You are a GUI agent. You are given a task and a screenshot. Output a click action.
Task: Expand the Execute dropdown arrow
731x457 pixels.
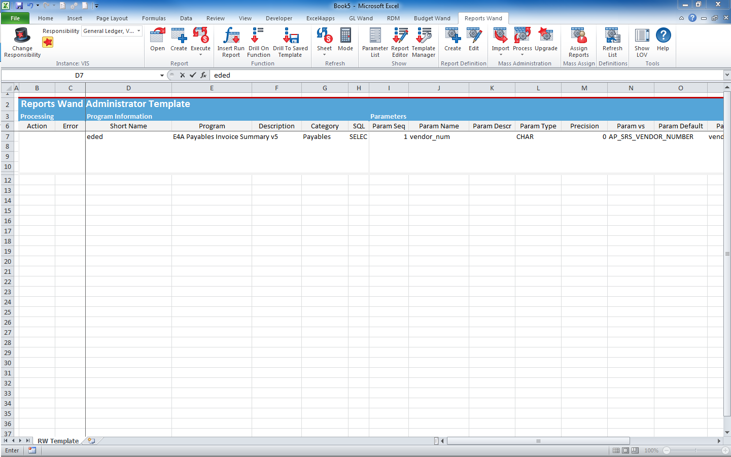pos(200,55)
